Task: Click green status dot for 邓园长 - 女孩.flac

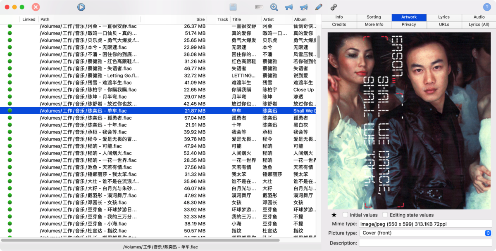Action: 10,202
